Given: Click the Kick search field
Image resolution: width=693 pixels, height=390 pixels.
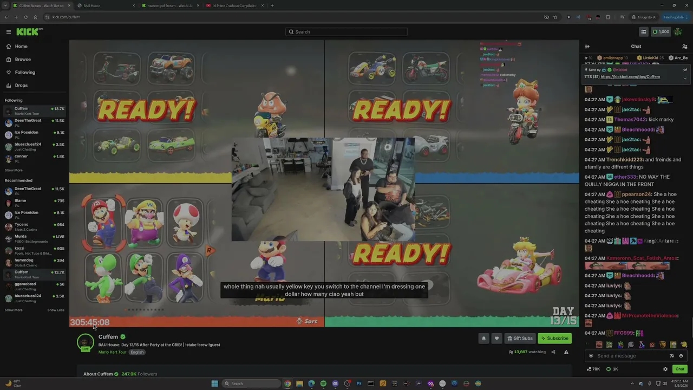Looking at the screenshot, I should pyautogui.click(x=346, y=32).
